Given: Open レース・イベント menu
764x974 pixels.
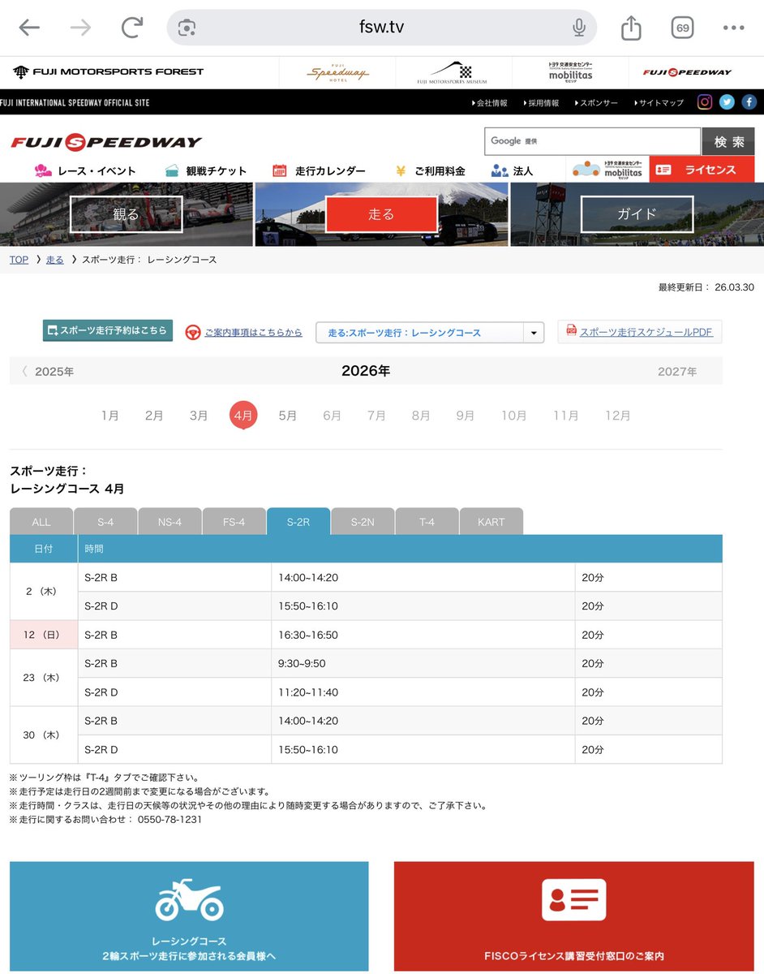Looking at the screenshot, I should click(x=85, y=170).
